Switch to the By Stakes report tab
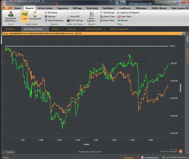Screen dimensions: 189x159 pyautogui.click(x=10, y=29)
